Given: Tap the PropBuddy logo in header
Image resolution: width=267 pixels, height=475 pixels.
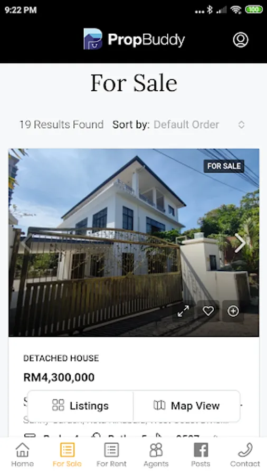Looking at the screenshot, I should pos(134,39).
